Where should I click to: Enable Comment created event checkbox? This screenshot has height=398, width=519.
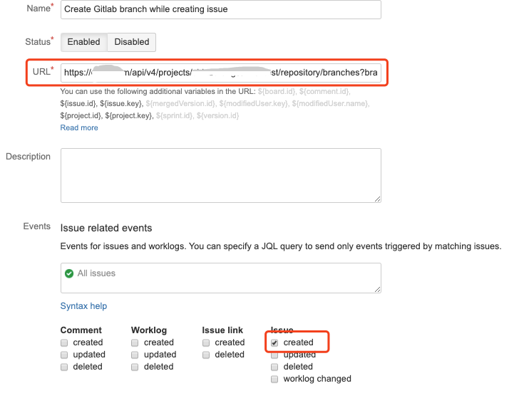[x=65, y=342]
